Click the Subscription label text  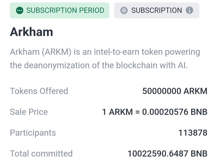click(x=156, y=10)
